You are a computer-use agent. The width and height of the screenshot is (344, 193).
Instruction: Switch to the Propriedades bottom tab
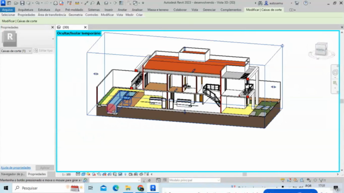[x=37, y=174]
